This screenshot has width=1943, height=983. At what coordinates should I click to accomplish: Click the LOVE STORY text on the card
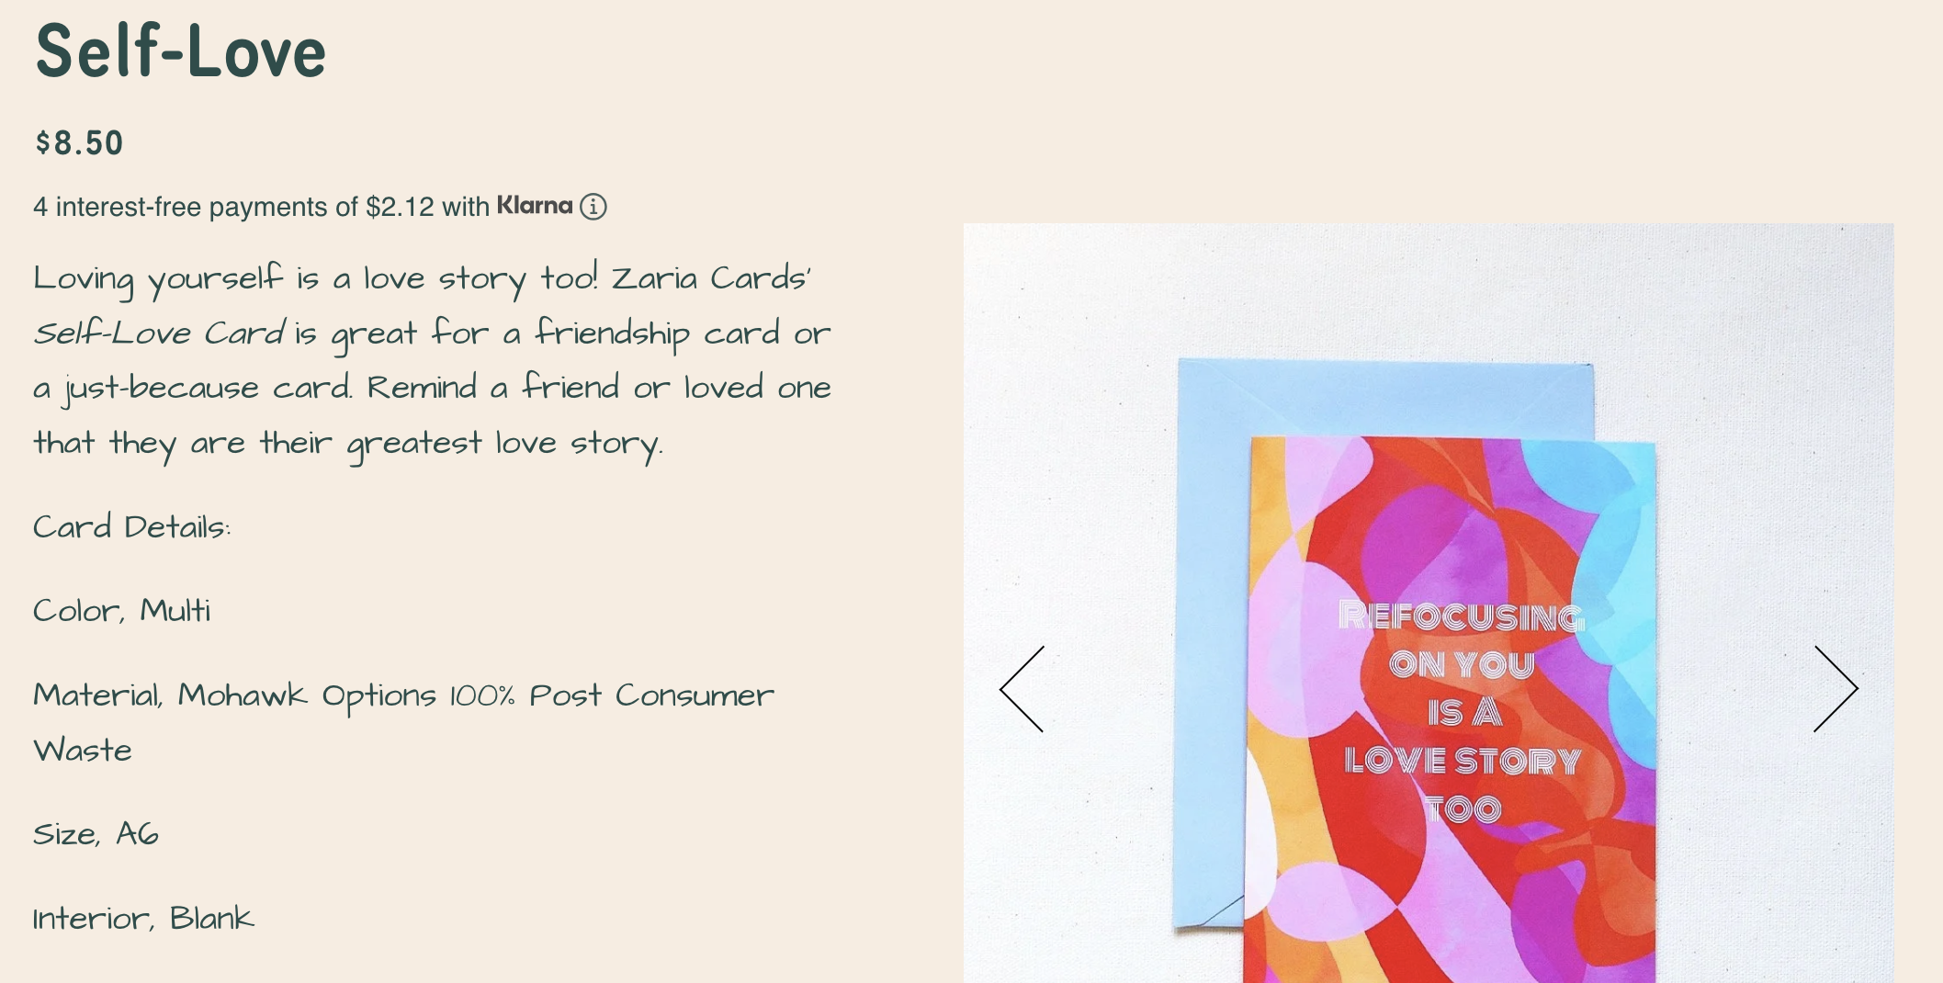click(x=1463, y=761)
